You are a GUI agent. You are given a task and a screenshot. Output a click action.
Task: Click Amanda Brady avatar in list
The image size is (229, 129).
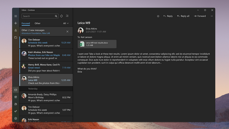(x=24, y=96)
